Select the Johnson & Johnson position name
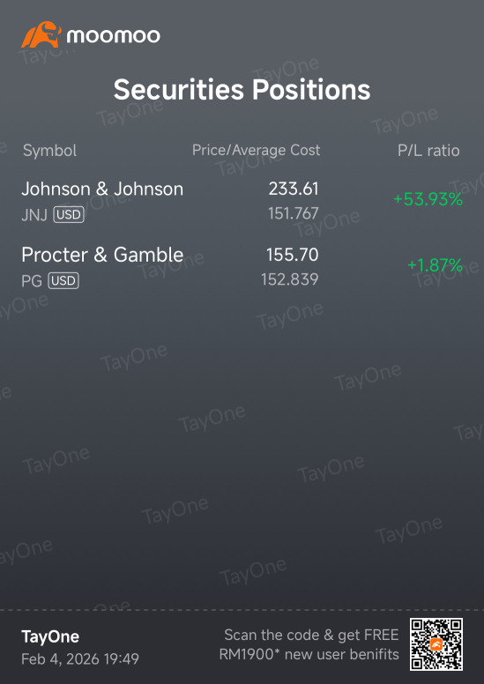 (102, 189)
